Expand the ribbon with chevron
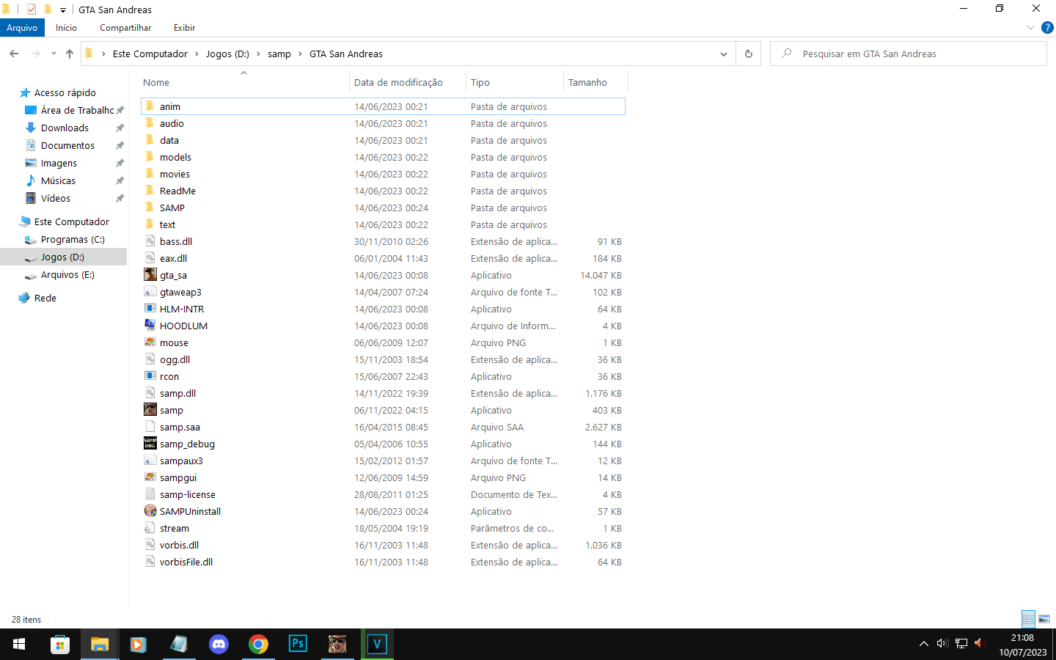The width and height of the screenshot is (1056, 660). coord(1030,28)
